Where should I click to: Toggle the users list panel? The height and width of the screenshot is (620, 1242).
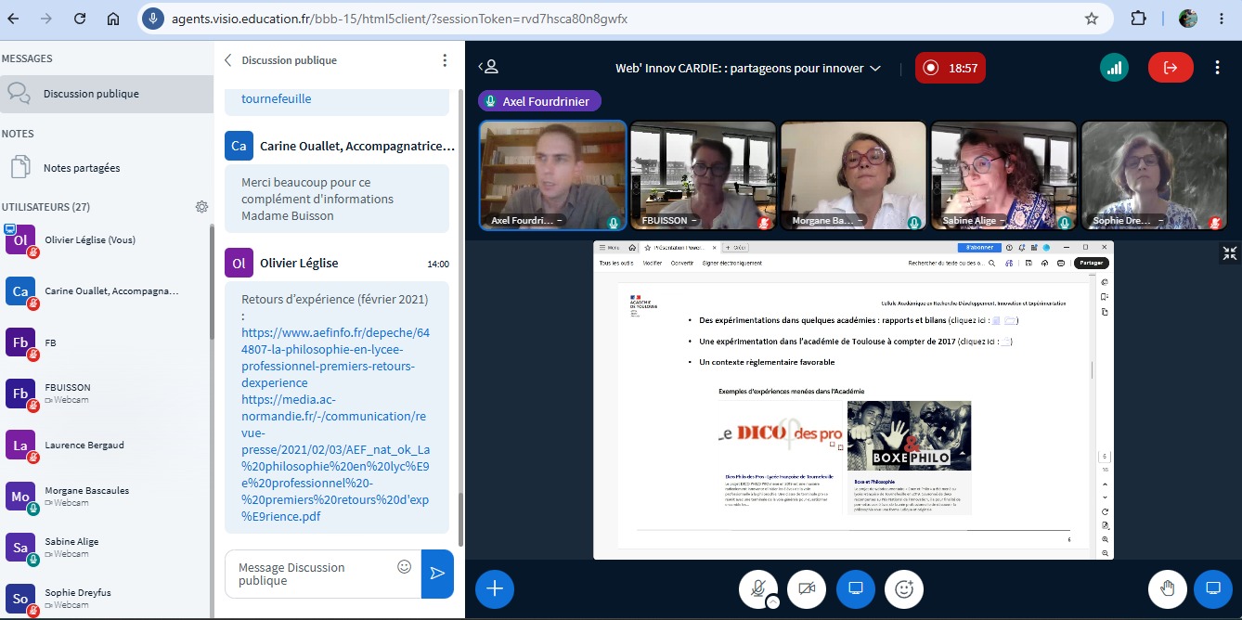point(488,67)
